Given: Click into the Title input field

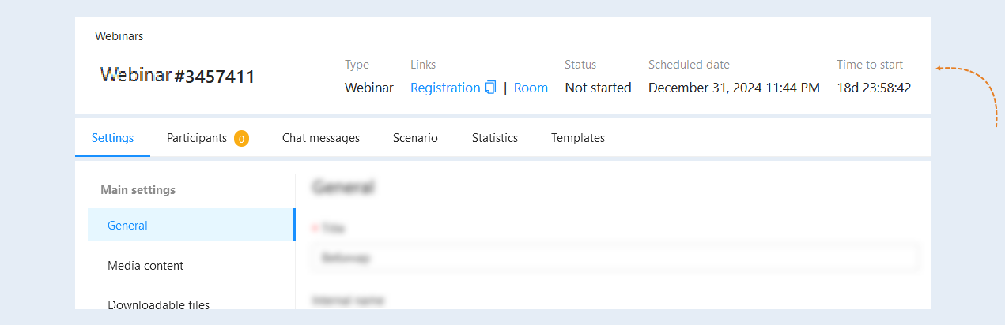Looking at the screenshot, I should 615,258.
